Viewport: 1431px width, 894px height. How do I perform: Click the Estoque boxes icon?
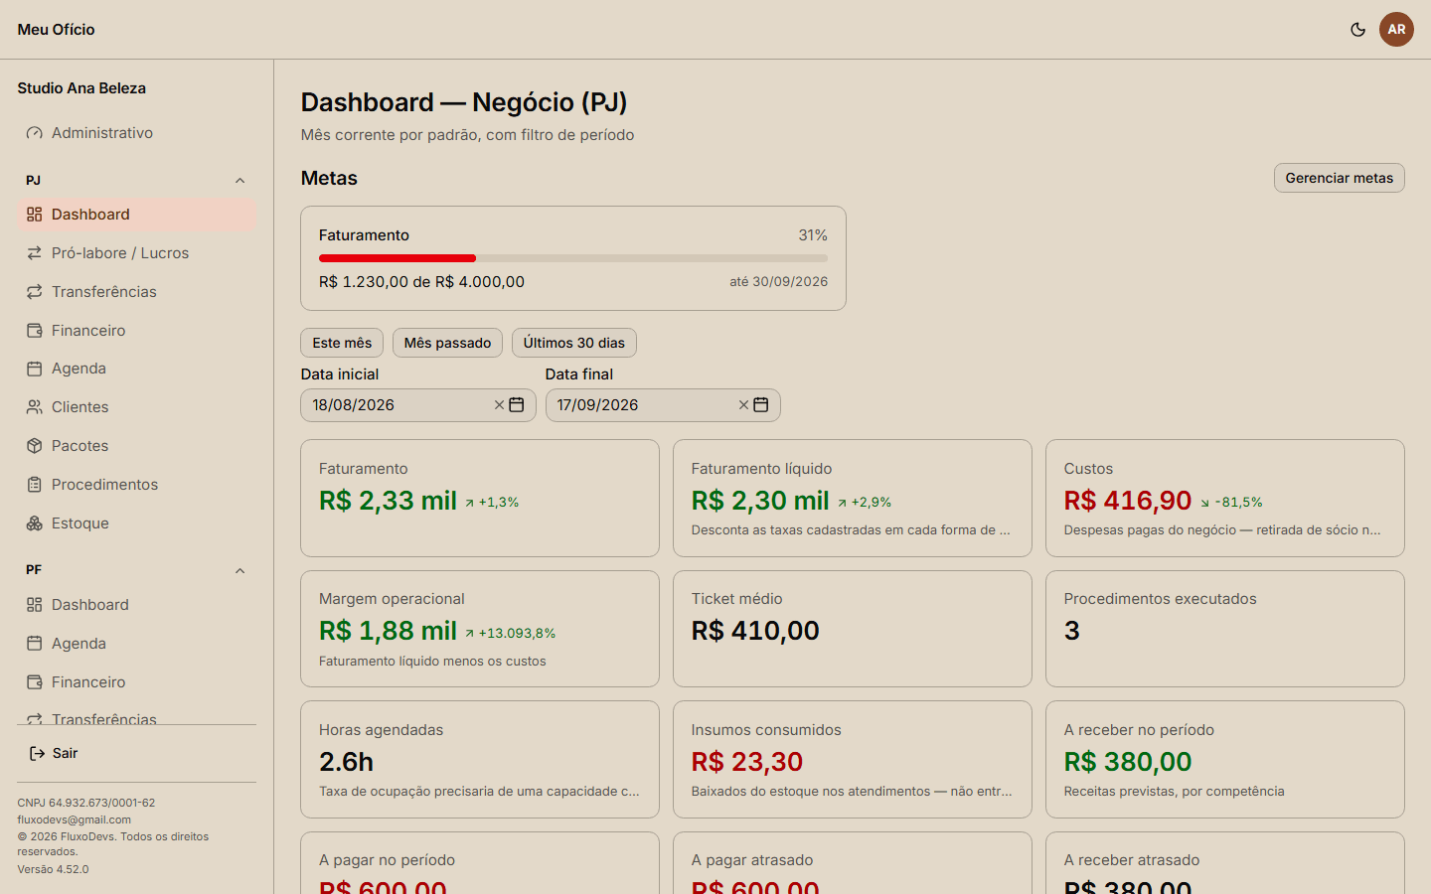(35, 523)
